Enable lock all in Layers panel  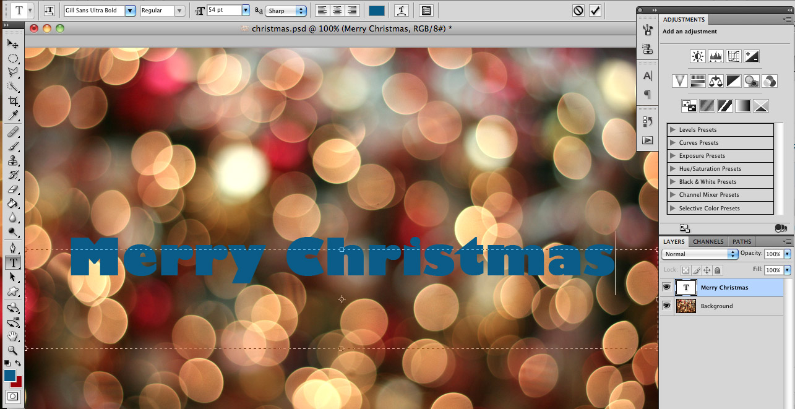pos(718,270)
